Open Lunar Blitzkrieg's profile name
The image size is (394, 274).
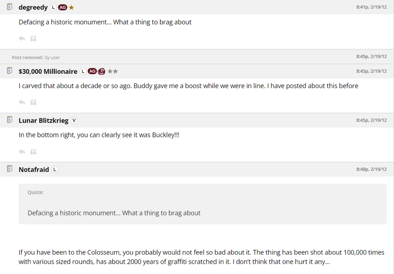pos(43,120)
